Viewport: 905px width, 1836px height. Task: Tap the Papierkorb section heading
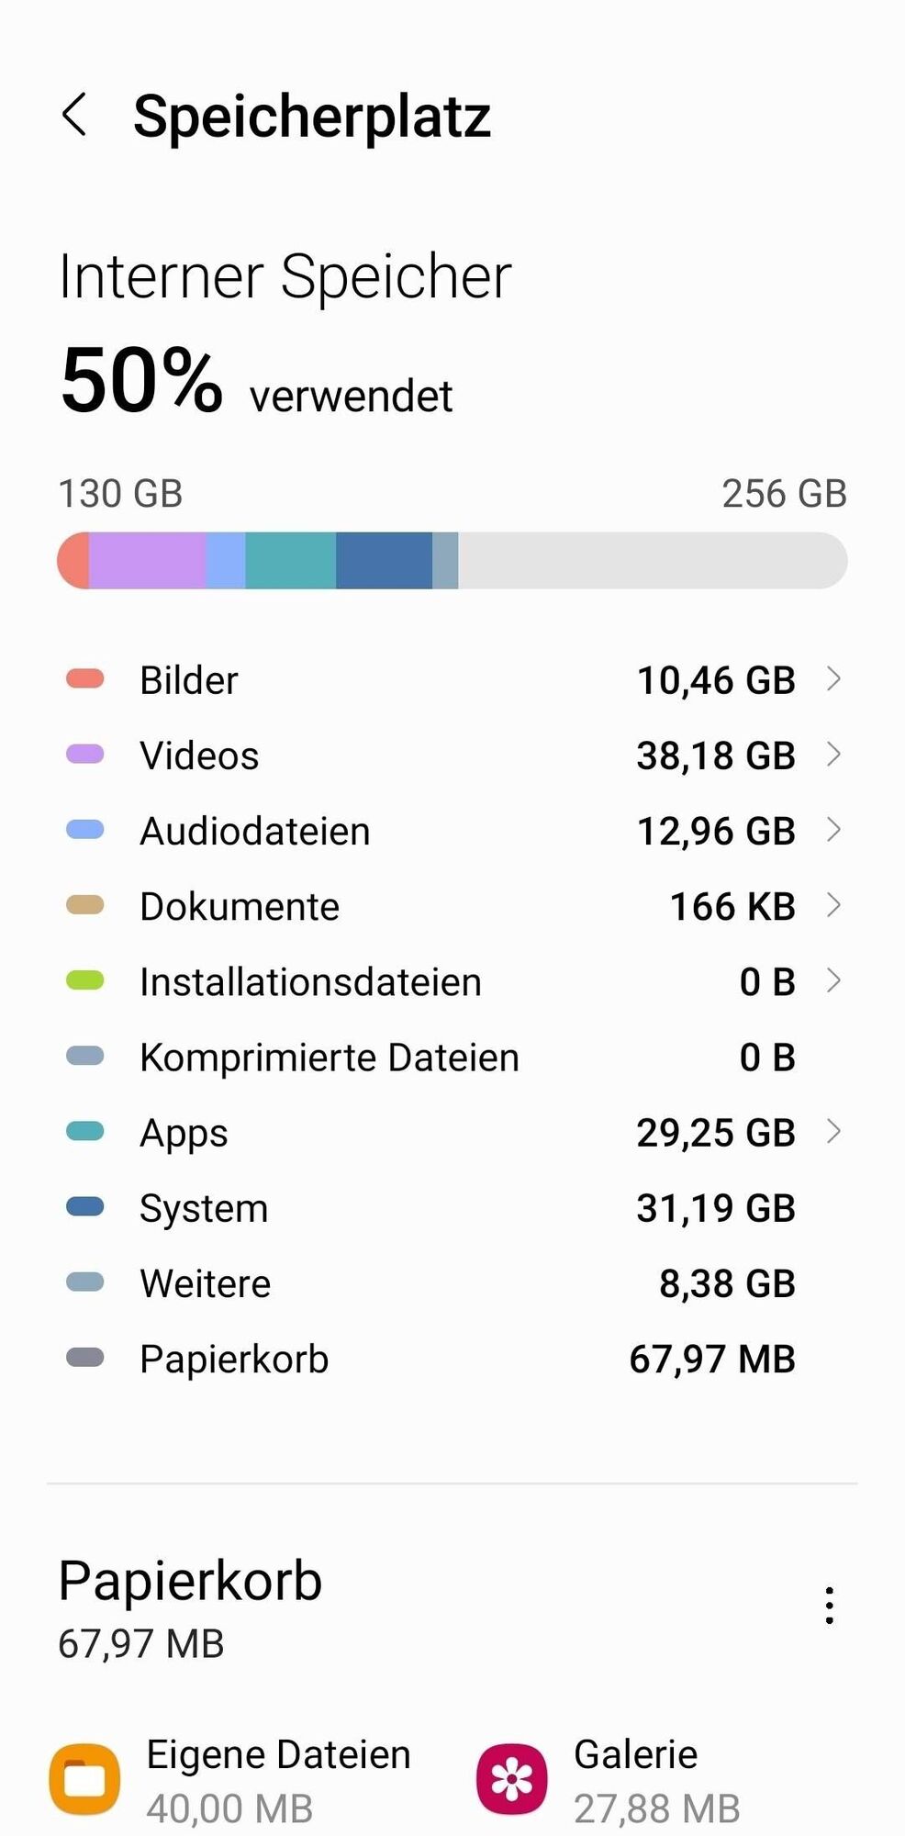pos(190,1581)
